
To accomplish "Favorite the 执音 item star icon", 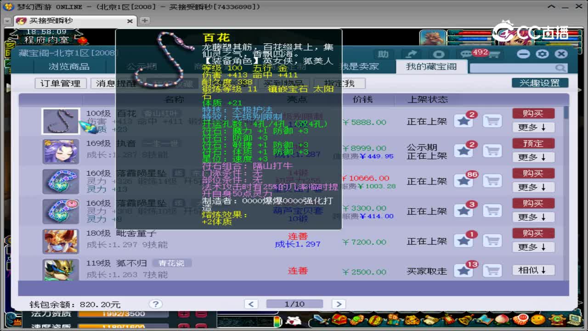I will (x=464, y=151).
